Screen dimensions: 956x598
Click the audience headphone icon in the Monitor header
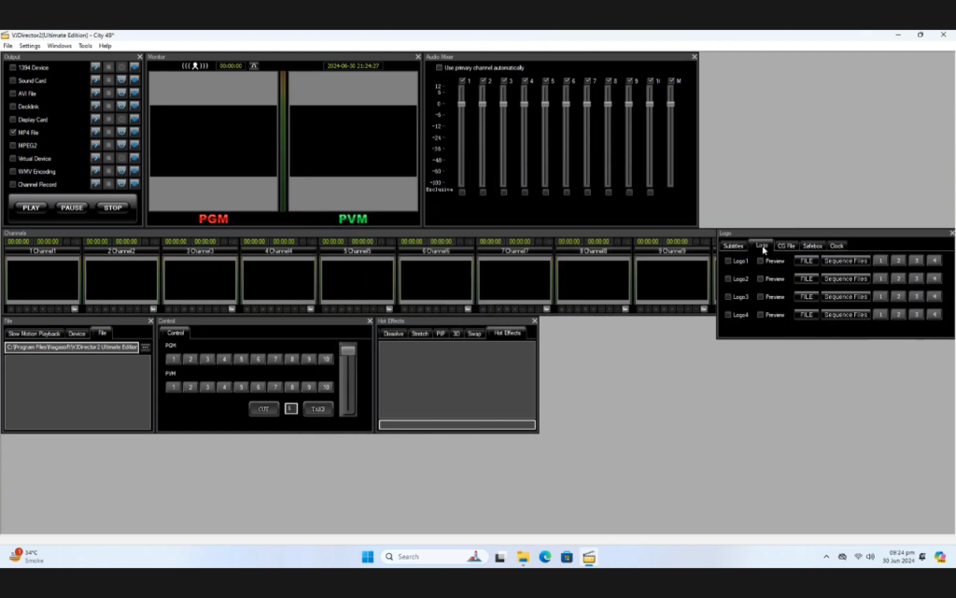(x=193, y=64)
